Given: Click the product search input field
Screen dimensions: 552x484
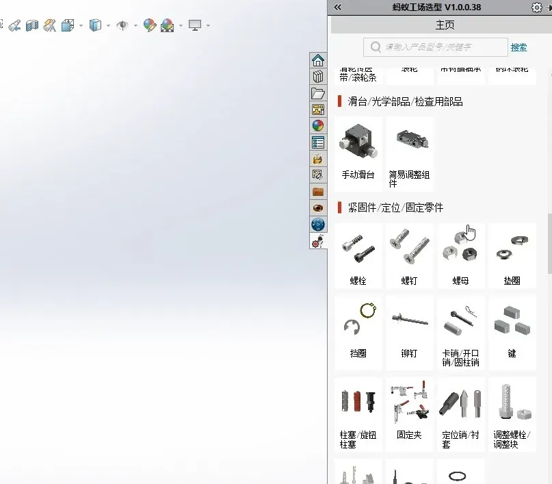Looking at the screenshot, I should [x=436, y=47].
